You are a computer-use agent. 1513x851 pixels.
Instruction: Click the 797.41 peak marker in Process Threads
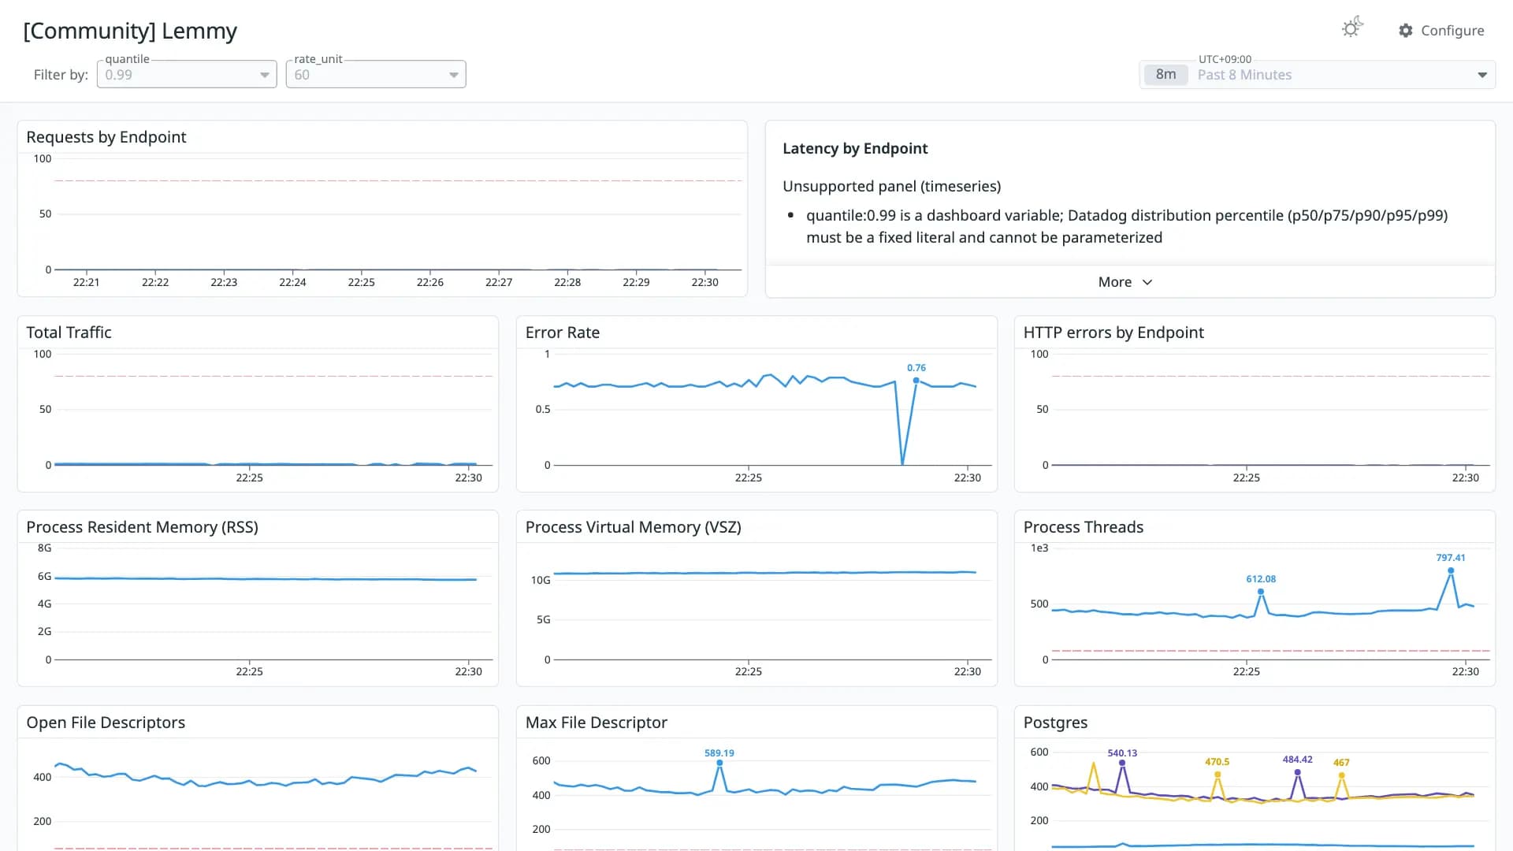point(1451,570)
